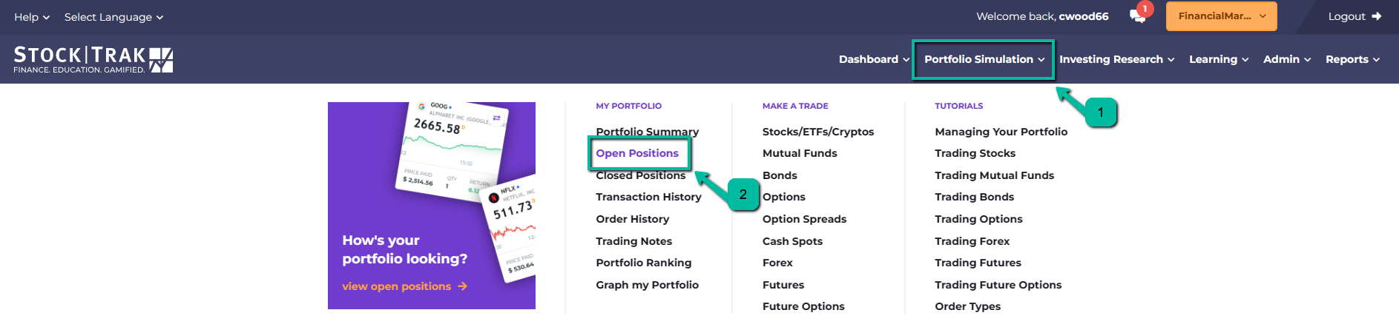Screen dimensions: 1399x327
Task: Go to Transaction History
Action: [x=648, y=197]
